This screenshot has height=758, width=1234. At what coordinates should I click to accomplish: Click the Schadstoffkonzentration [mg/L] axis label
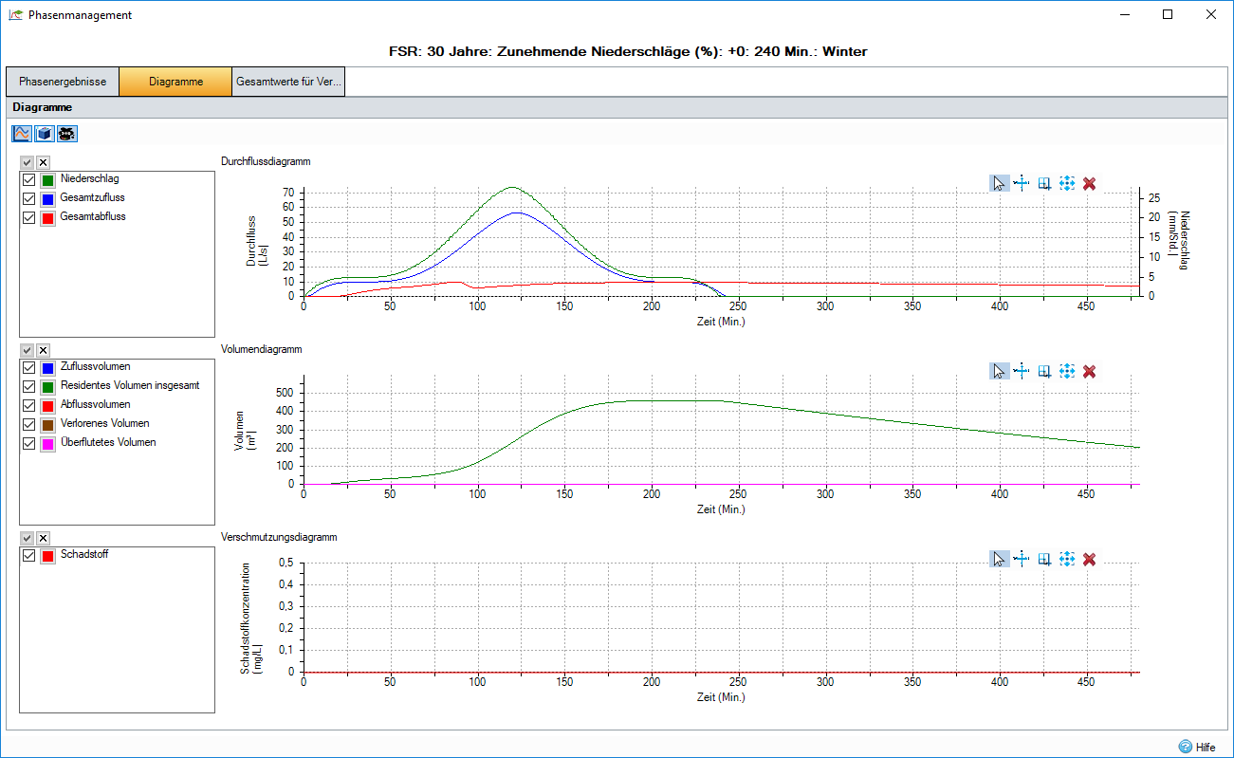(250, 619)
